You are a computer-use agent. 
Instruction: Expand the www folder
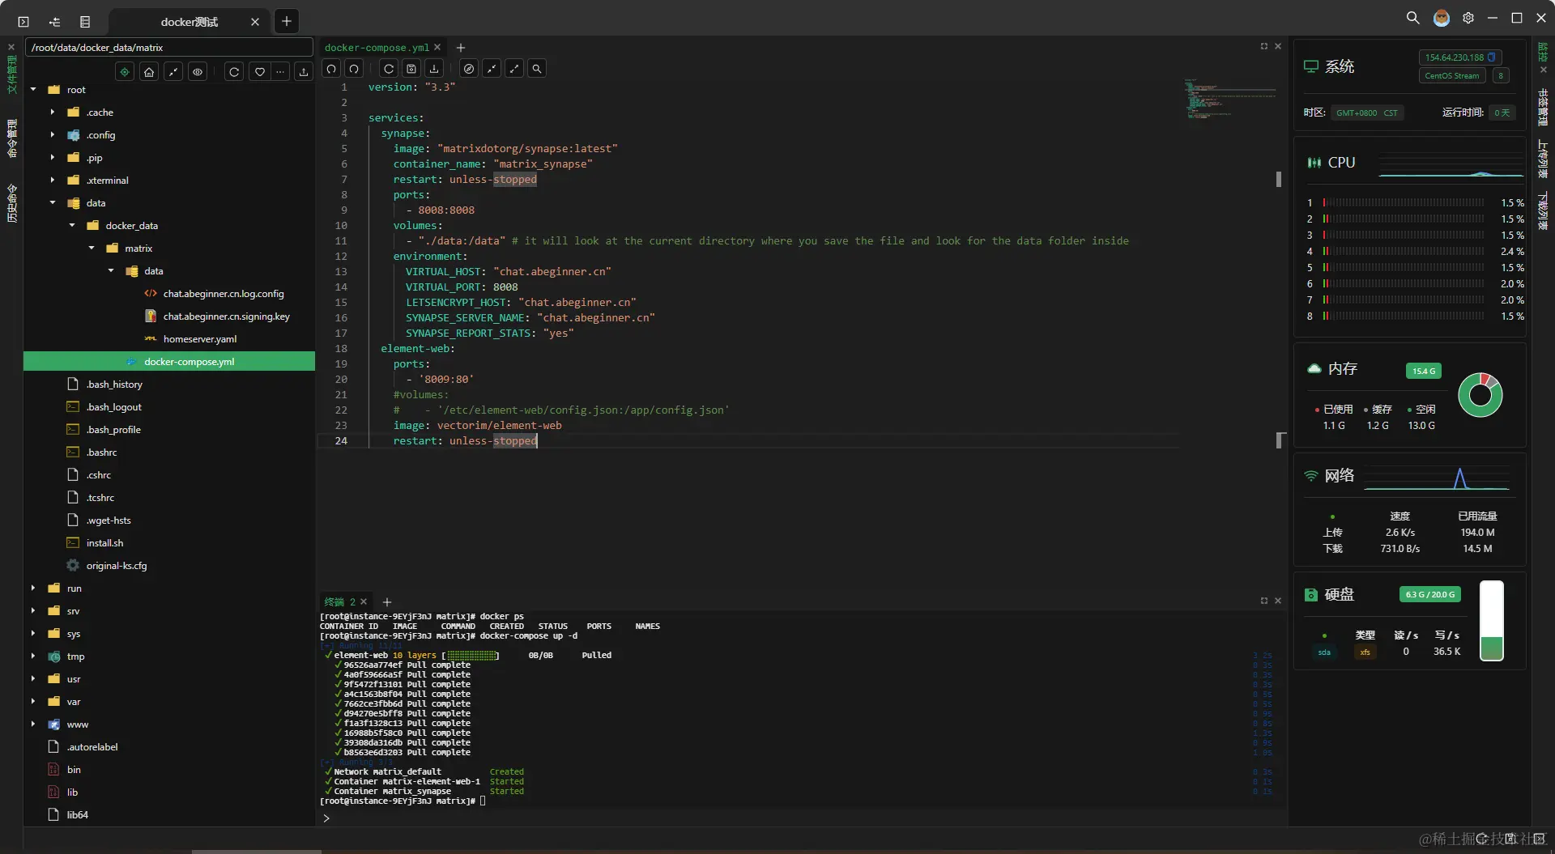[x=32, y=724]
